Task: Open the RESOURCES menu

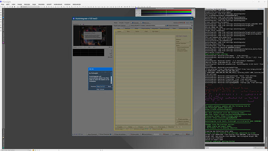Action: click(x=77, y=4)
